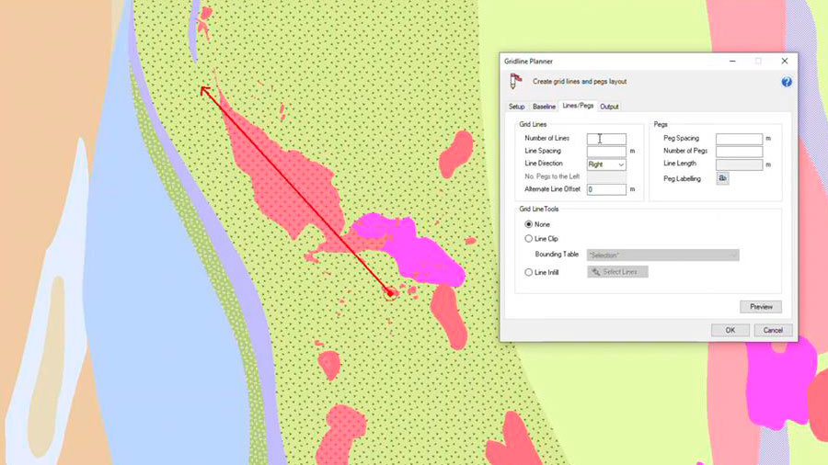Select the None grid line tool option
Image resolution: width=828 pixels, height=465 pixels.
point(529,224)
